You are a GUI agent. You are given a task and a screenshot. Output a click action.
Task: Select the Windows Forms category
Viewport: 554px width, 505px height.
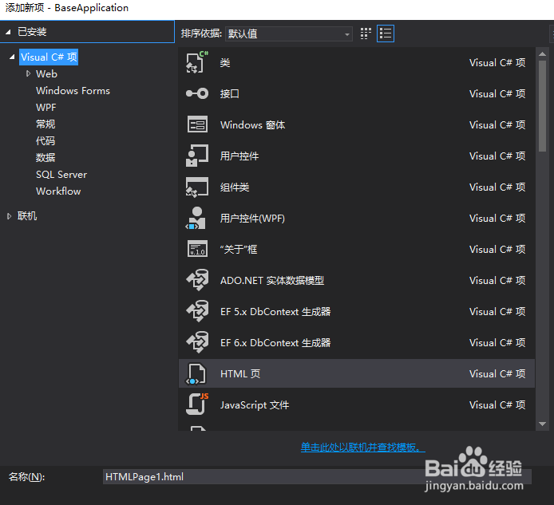click(x=73, y=91)
